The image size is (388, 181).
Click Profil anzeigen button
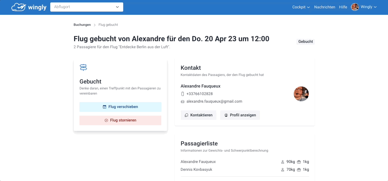click(x=240, y=115)
